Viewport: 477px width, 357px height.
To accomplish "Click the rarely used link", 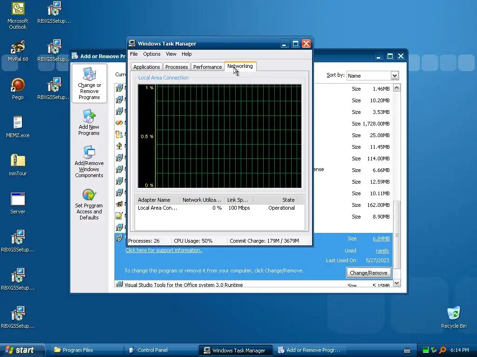I will pyautogui.click(x=382, y=251).
